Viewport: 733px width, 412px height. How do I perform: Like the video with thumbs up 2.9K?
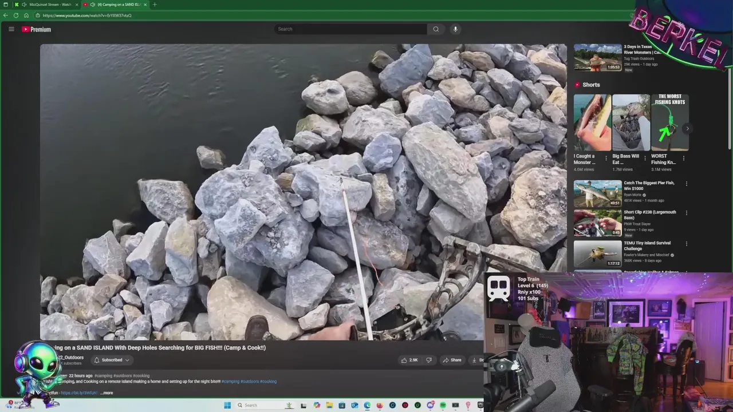[409, 360]
